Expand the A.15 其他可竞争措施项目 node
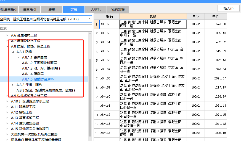Viewport: 241px width, 141px height. click(7, 129)
